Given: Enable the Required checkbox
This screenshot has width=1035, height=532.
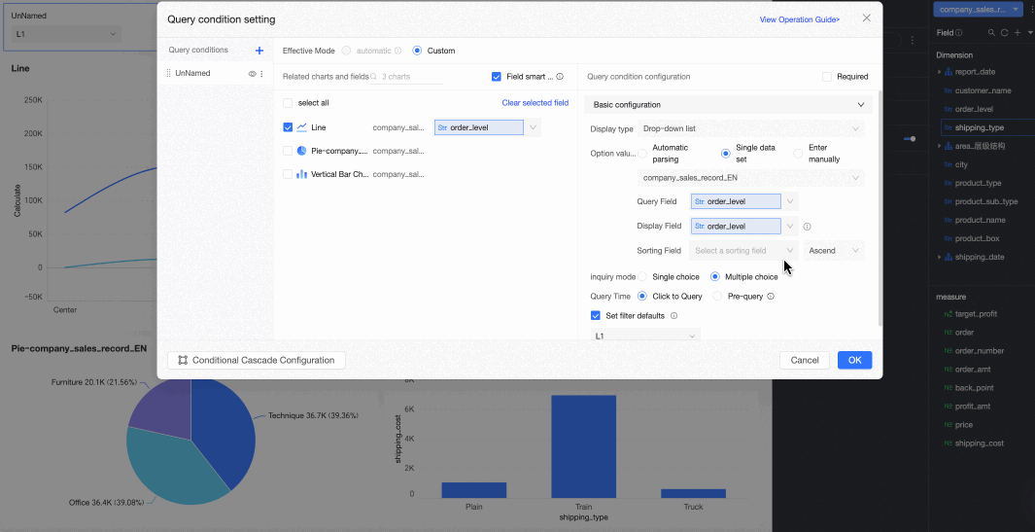Looking at the screenshot, I should click(x=827, y=77).
